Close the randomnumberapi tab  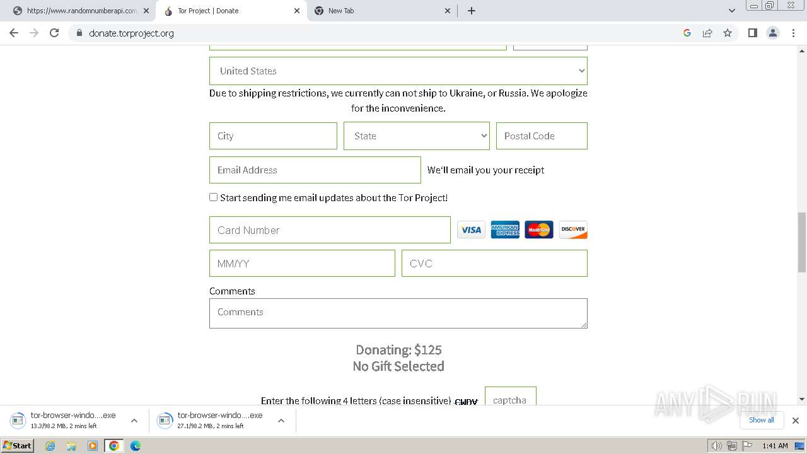pyautogui.click(x=146, y=11)
